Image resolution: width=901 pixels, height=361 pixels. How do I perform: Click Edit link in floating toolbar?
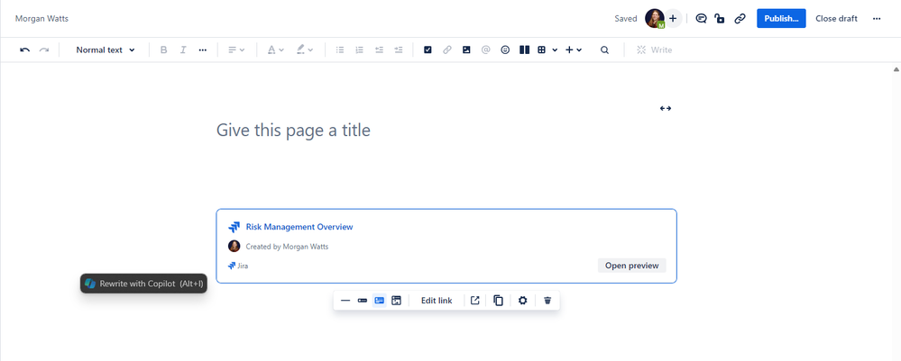(437, 301)
